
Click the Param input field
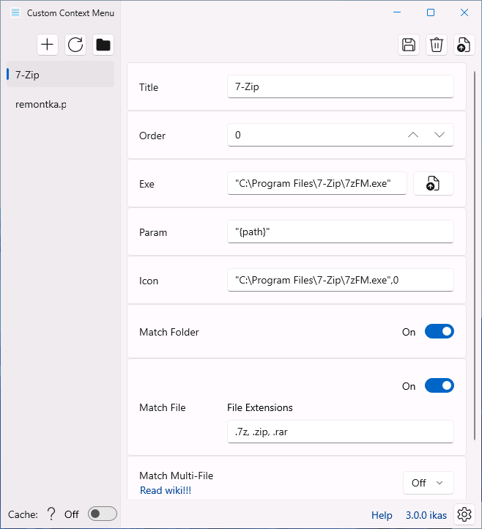341,232
